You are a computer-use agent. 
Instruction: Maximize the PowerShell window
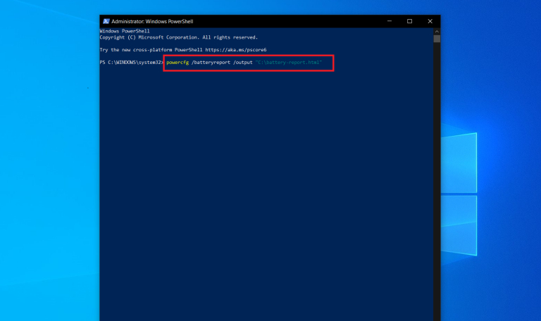click(409, 21)
